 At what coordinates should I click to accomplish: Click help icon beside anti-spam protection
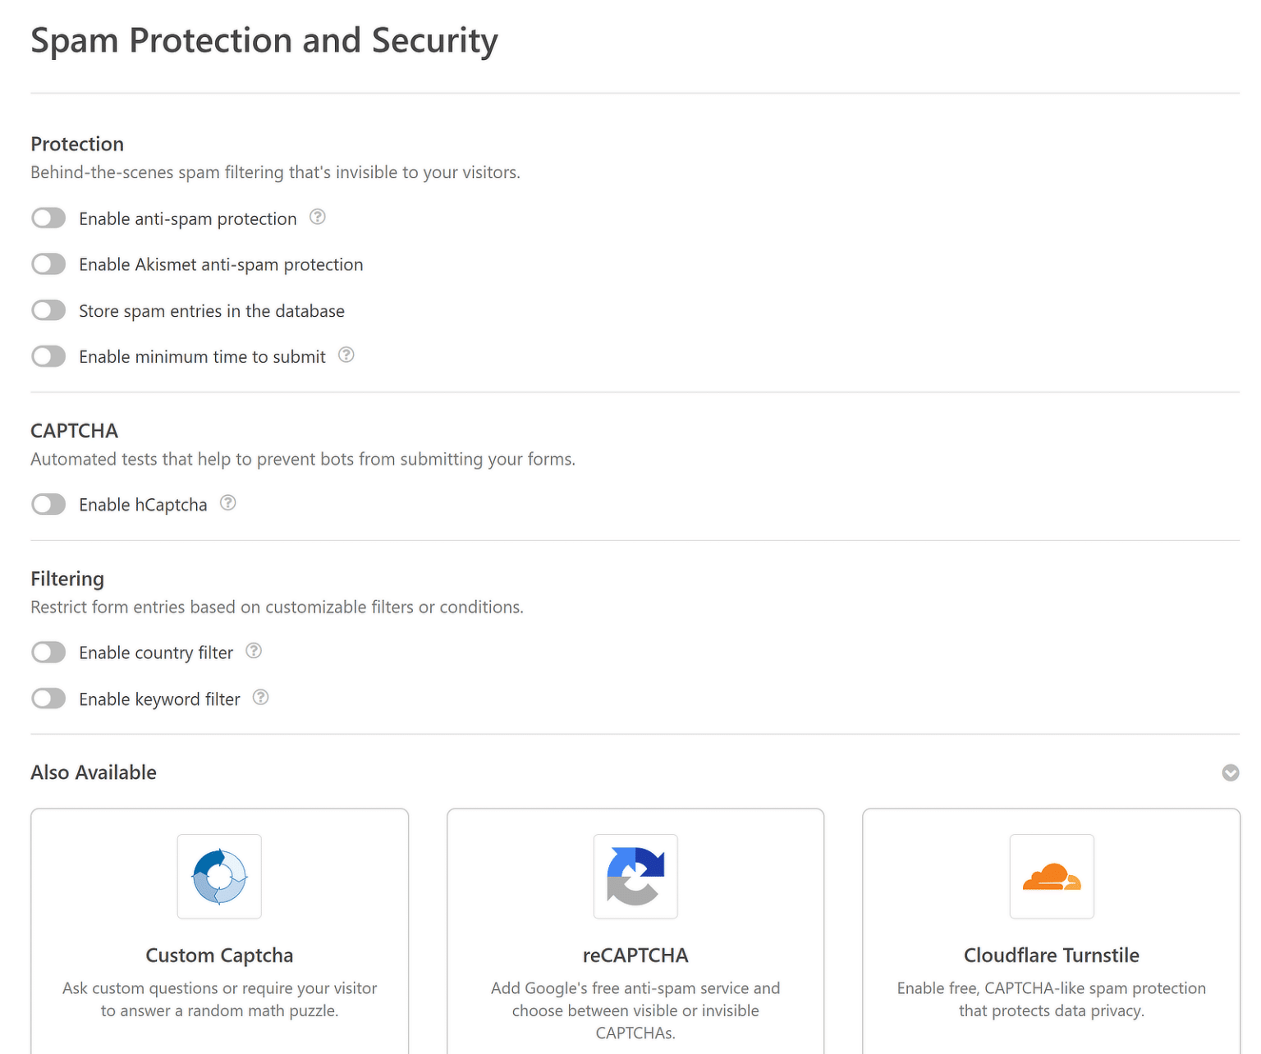(x=318, y=218)
